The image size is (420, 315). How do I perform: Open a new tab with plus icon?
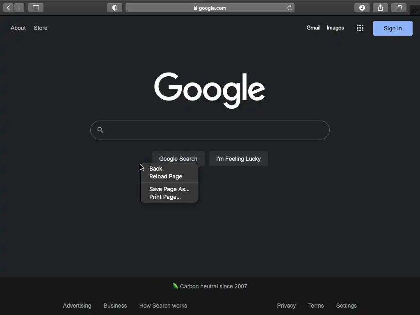pos(415,10)
